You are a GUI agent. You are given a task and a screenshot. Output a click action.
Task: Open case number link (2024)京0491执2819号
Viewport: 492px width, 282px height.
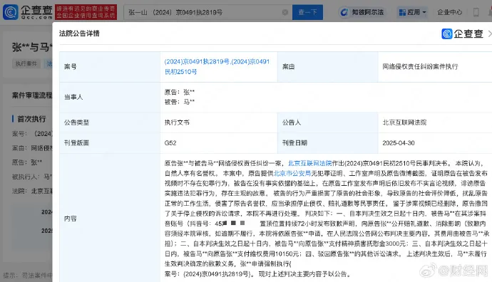(197, 62)
